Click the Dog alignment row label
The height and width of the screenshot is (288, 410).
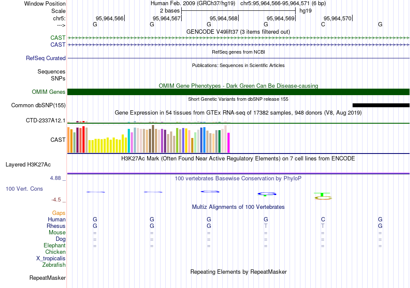[60, 239]
